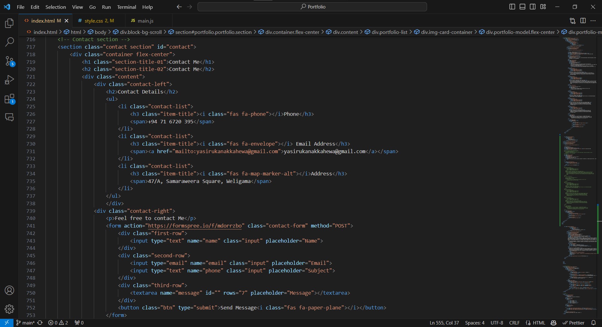602x327 pixels.
Task: Close the index.html tab
Action: pyautogui.click(x=66, y=21)
